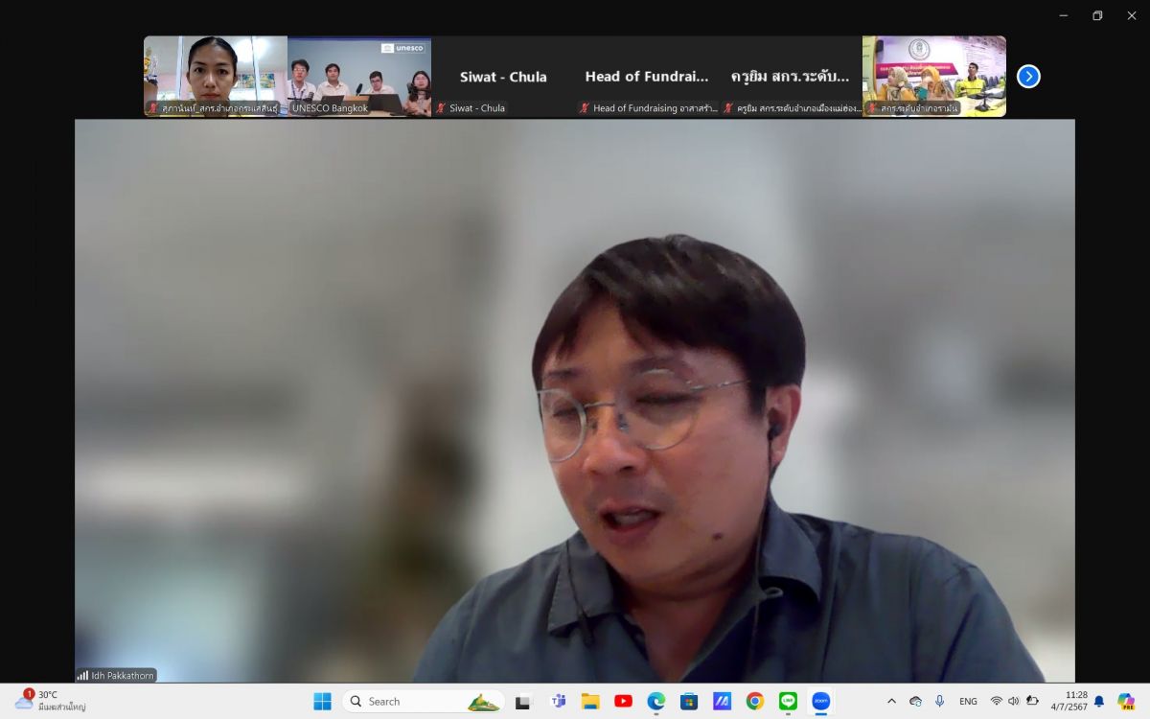Select the UNESCO Bangkok video thumbnail
The width and height of the screenshot is (1150, 719).
pyautogui.click(x=359, y=77)
